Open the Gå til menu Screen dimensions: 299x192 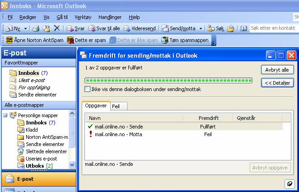click(62, 17)
